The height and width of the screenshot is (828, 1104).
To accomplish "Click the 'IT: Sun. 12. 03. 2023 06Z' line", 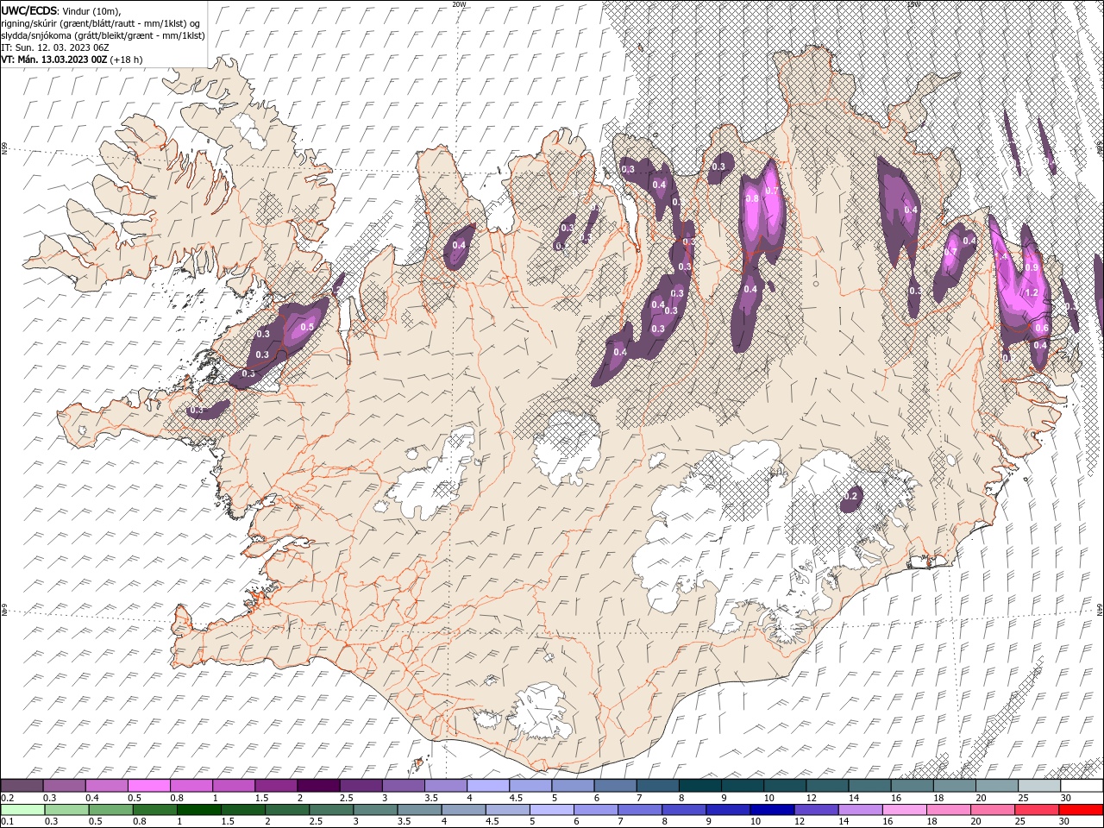I will [x=54, y=47].
